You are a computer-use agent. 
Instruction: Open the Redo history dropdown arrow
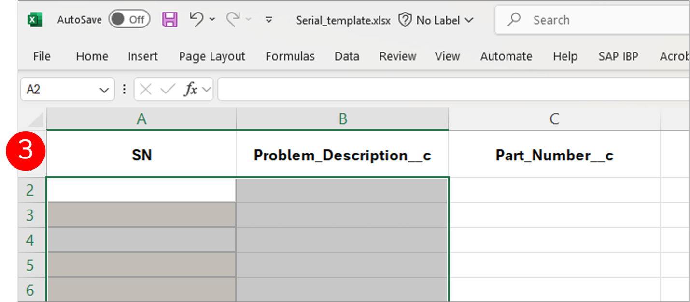pyautogui.click(x=249, y=20)
